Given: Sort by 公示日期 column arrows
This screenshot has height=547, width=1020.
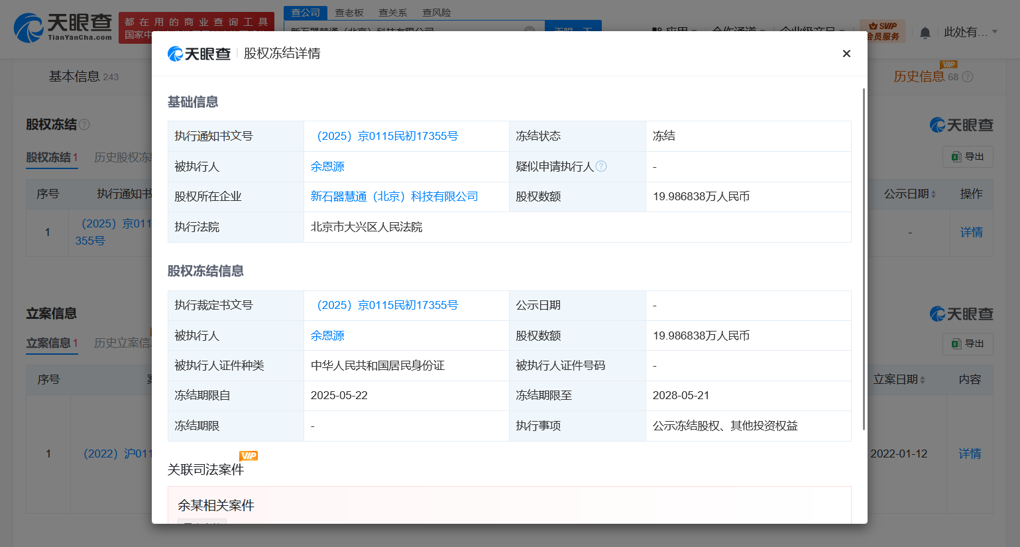Looking at the screenshot, I should pos(933,194).
